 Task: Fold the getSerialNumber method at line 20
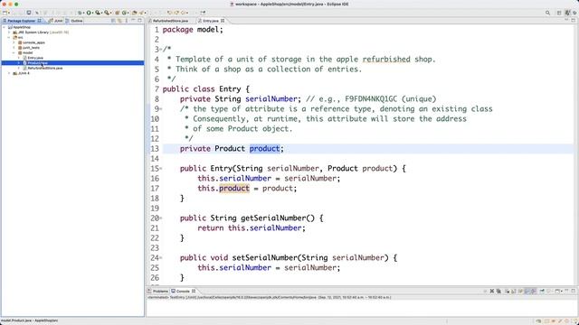[161, 218]
